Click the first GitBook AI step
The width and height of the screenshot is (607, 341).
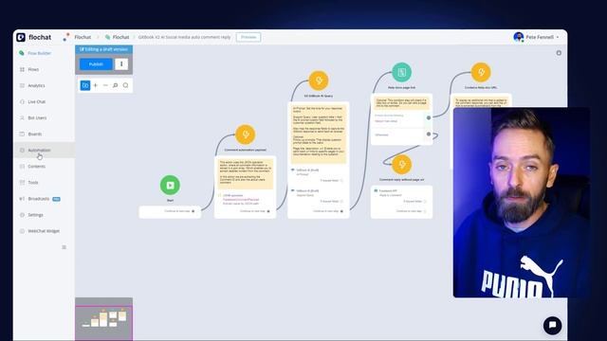click(319, 175)
